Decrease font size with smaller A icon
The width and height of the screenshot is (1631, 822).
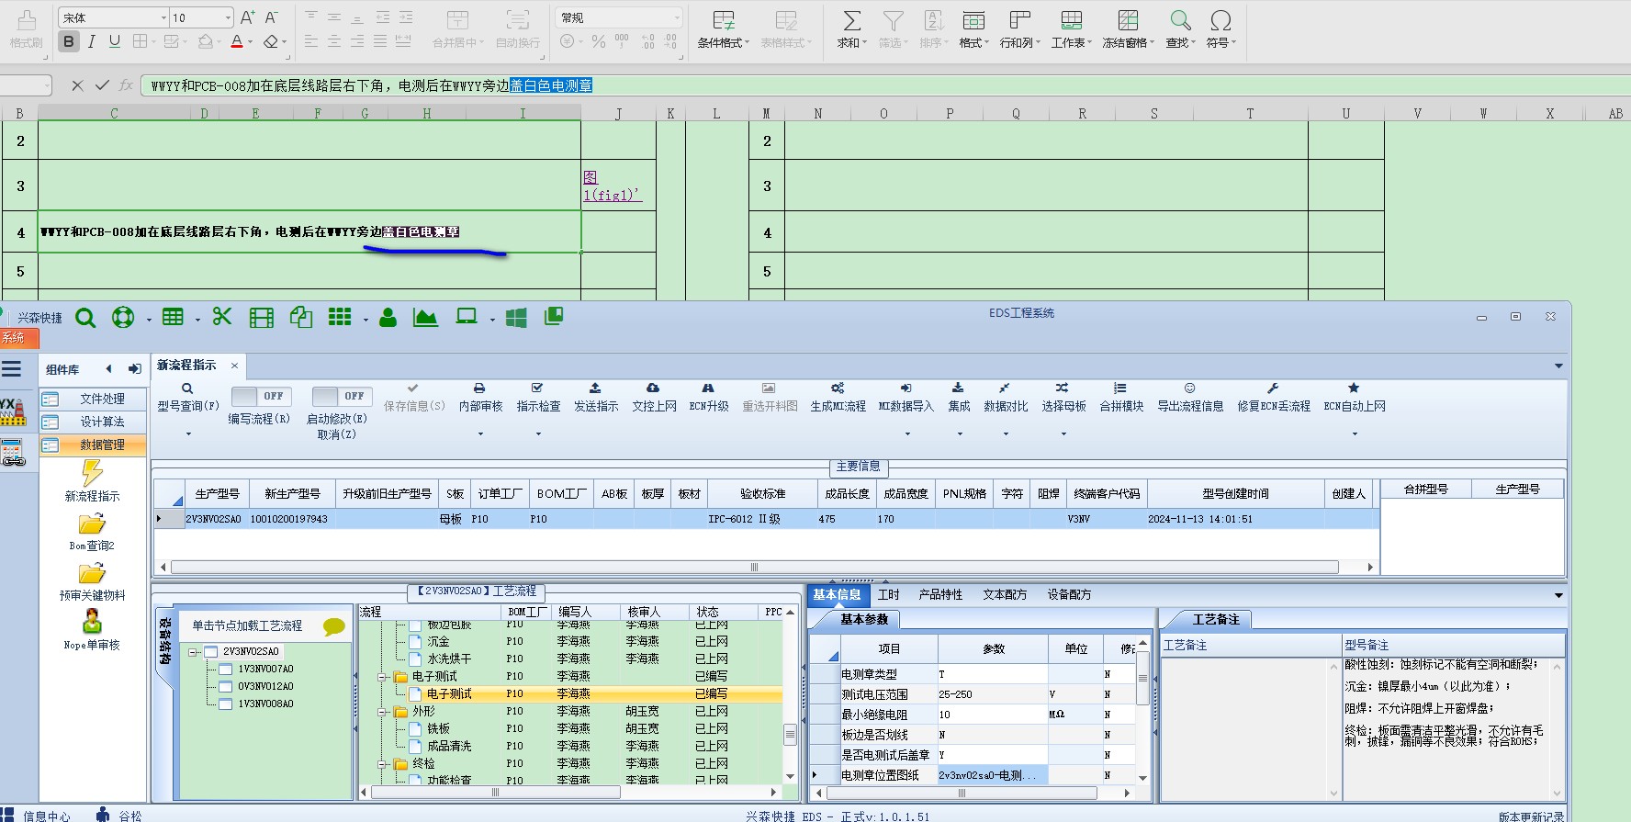271,17
